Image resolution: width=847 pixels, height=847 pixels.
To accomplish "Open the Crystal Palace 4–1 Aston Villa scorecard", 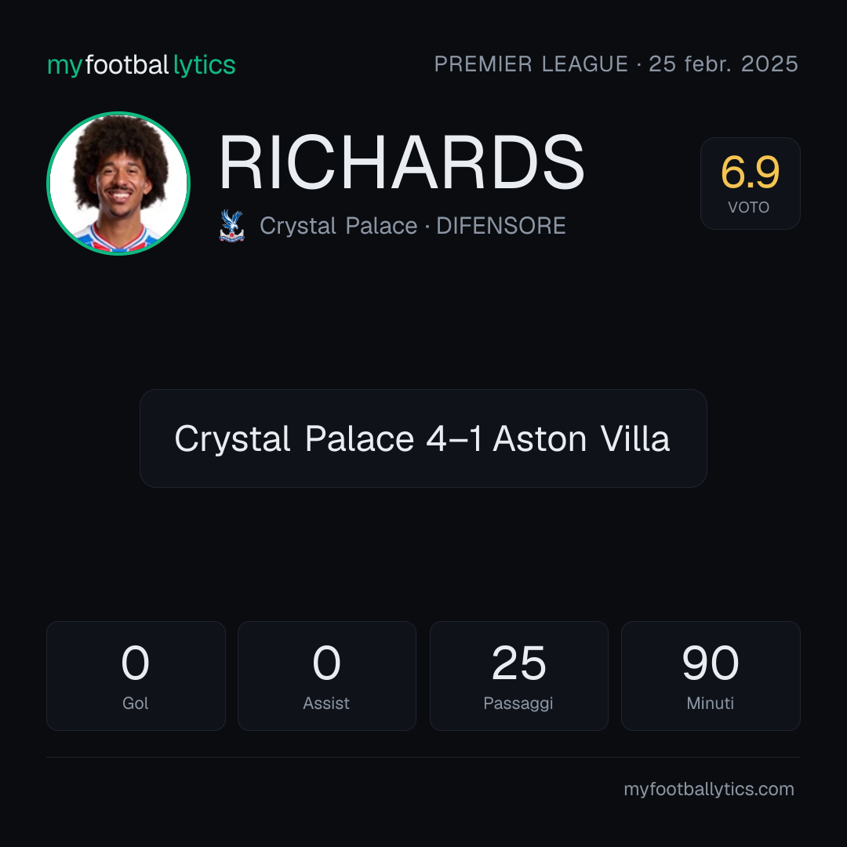I will click(x=423, y=438).
